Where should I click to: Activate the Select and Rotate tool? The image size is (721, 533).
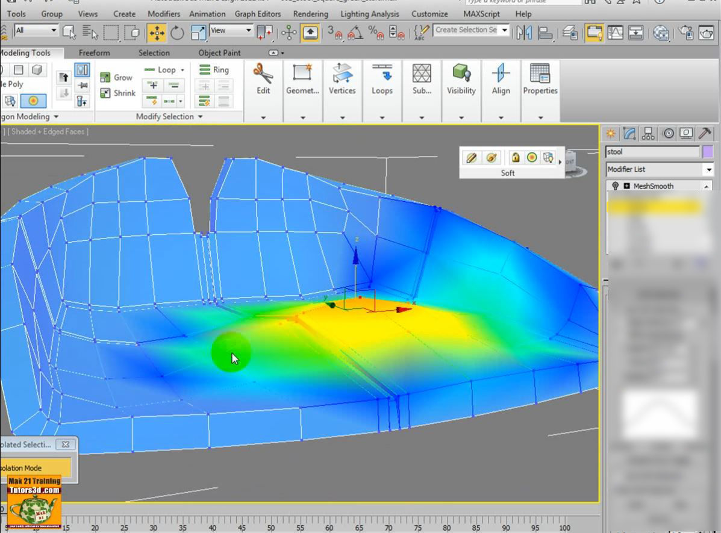pos(177,33)
